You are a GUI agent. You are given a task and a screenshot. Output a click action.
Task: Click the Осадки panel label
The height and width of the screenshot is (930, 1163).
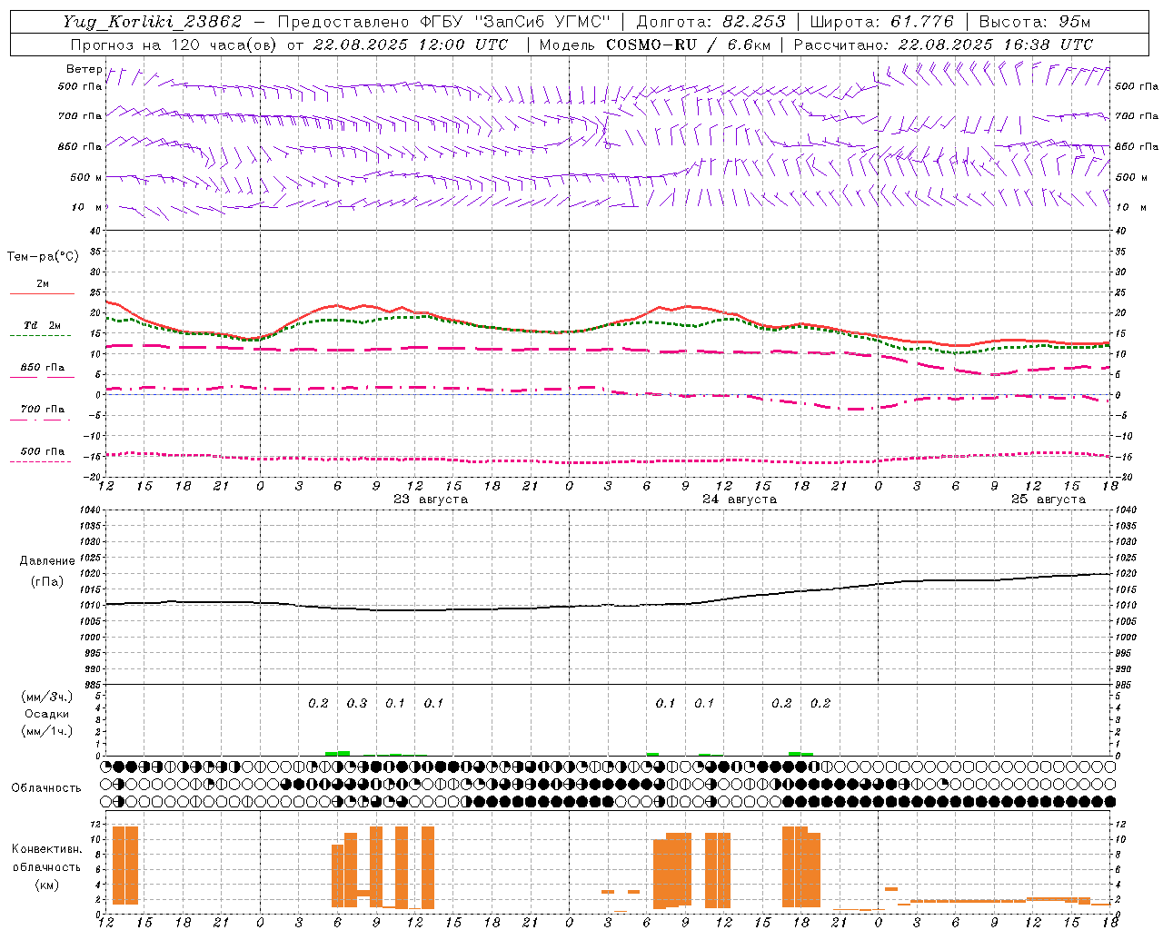[x=47, y=714]
